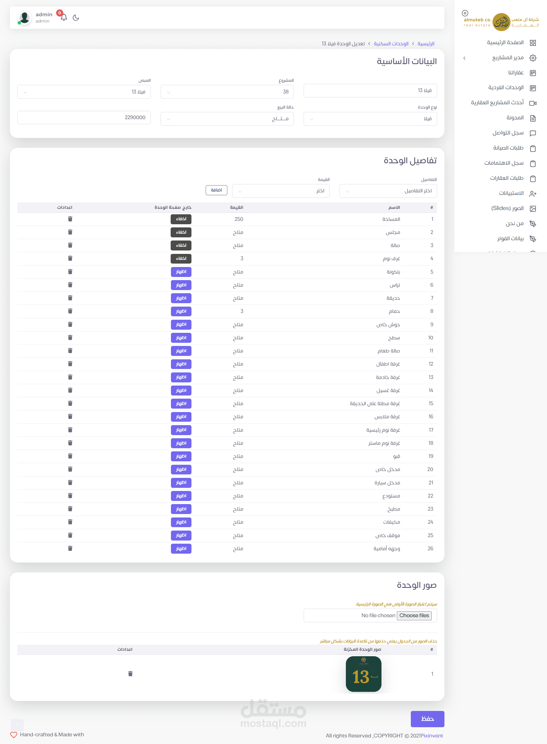Click the notification bell icon

64,18
